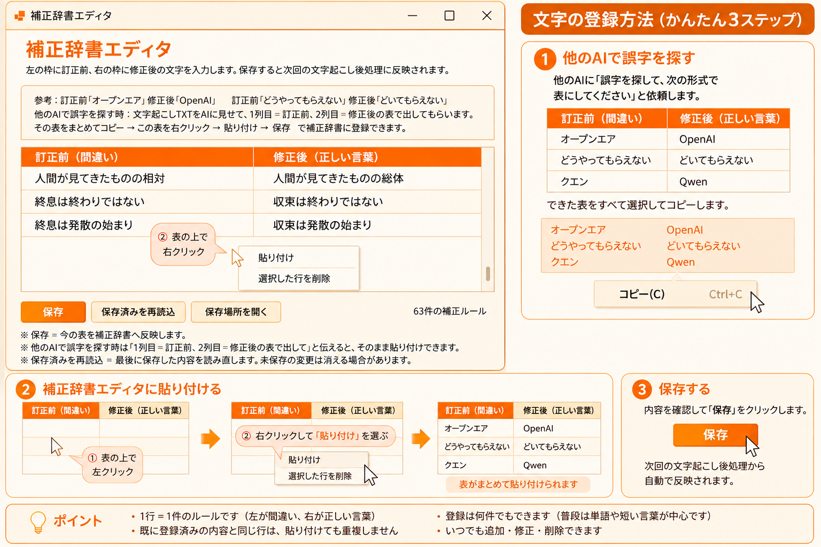Click the 訂正前(間違い) header in the editor table
Image resolution: width=821 pixels, height=547 pixels.
(137, 157)
